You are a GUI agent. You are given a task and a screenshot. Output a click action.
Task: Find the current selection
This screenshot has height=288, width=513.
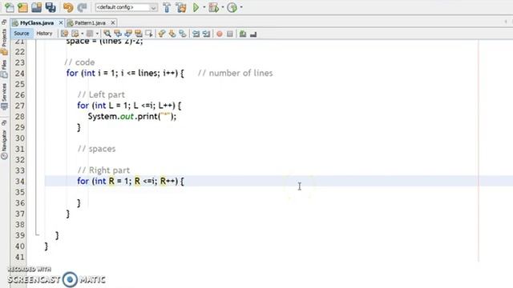pos(107,34)
